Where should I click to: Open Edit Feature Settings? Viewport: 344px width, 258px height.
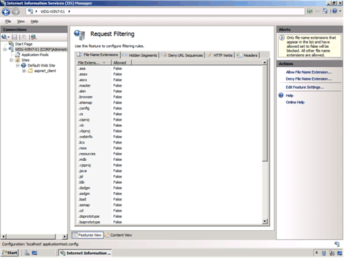click(x=305, y=87)
